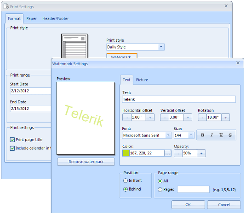Screen dimensions: 246x215
Task: Select the Pages range option
Action: (x=160, y=190)
